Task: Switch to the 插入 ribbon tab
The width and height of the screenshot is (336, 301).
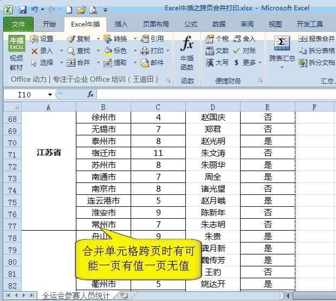Action: click(x=121, y=24)
